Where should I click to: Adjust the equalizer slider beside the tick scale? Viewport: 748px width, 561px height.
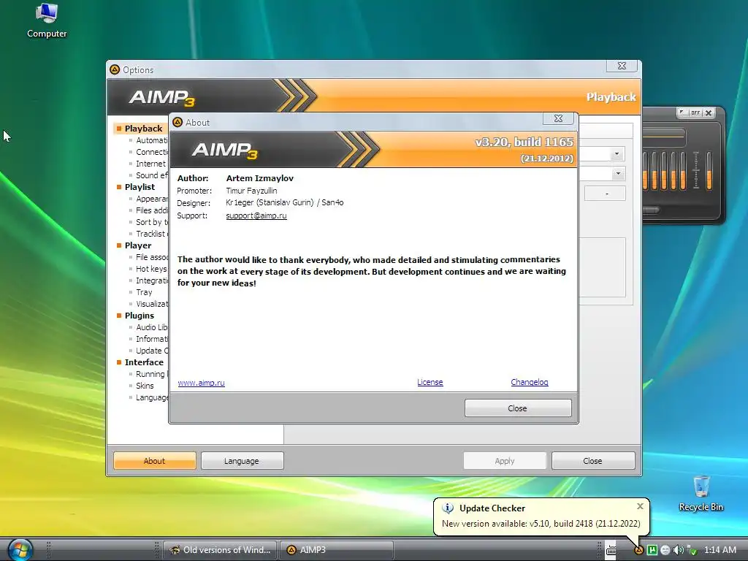709,170
